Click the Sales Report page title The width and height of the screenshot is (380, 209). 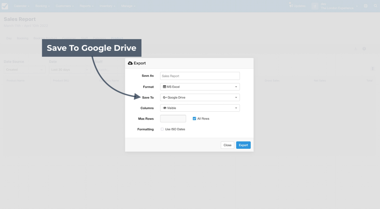(20, 19)
